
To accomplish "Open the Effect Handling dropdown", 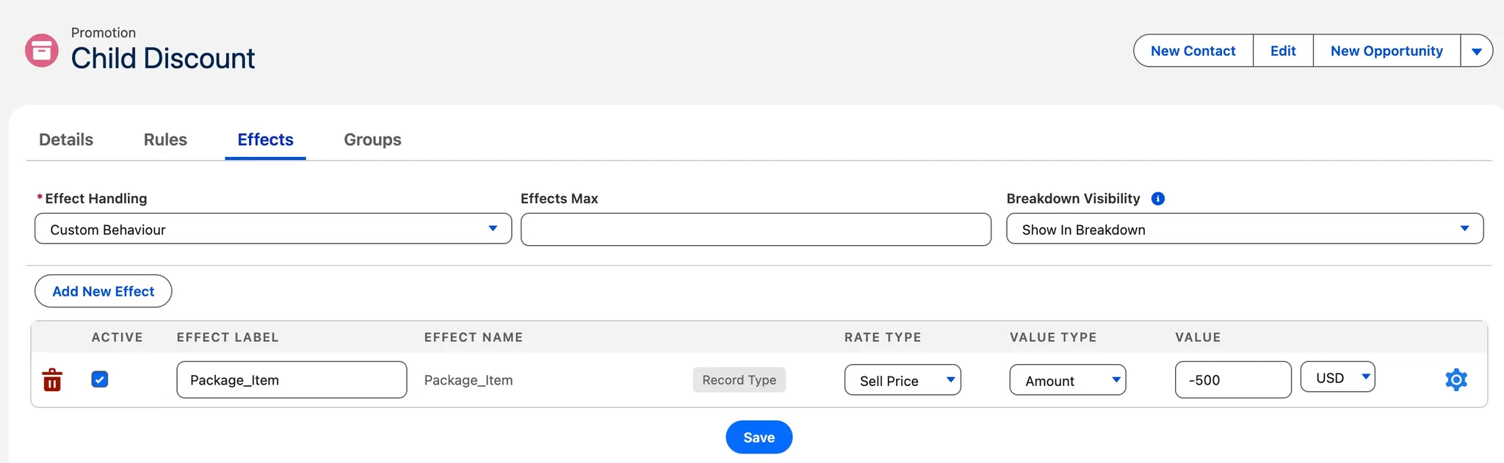I will pyautogui.click(x=272, y=229).
